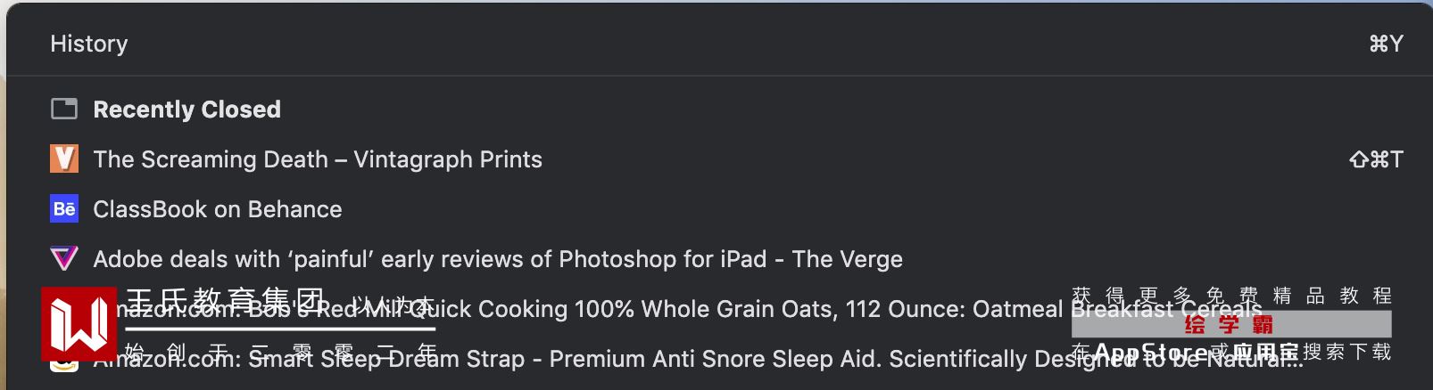1433x390 pixels.
Task: Click the orange Vintagraph favicon
Action: [64, 159]
